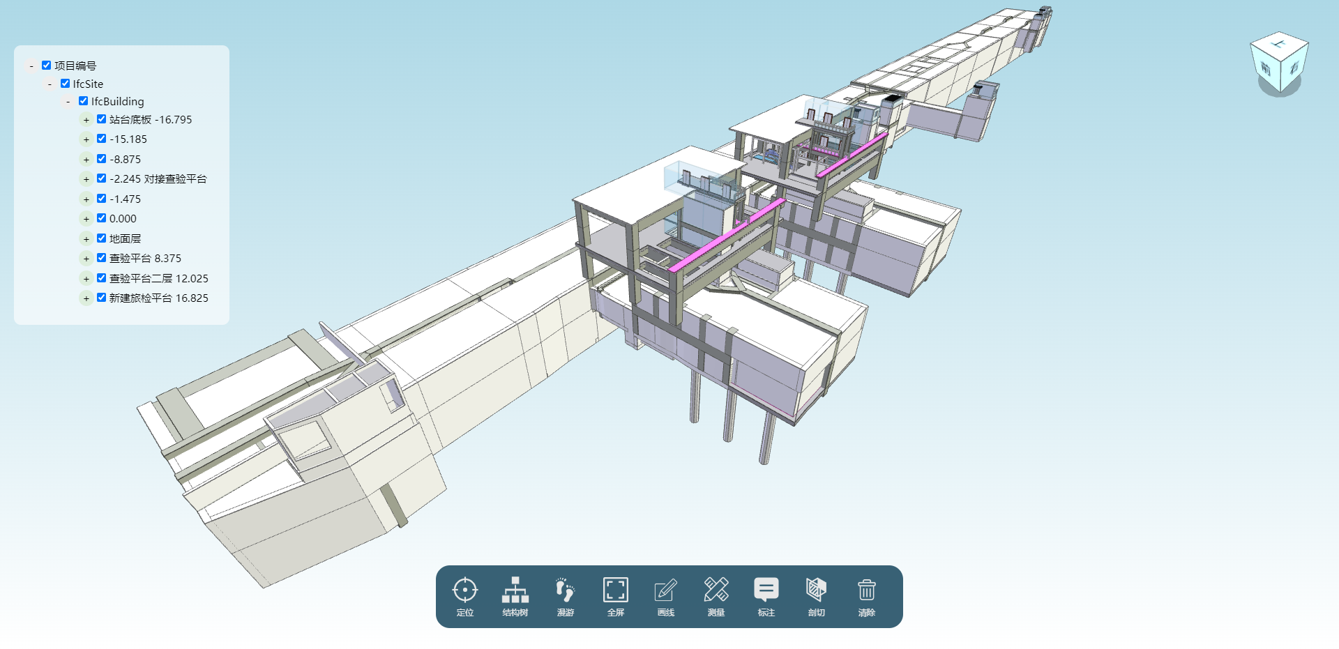Image resolution: width=1339 pixels, height=649 pixels.
Task: Activate the 测量 measure tool
Action: click(x=716, y=590)
